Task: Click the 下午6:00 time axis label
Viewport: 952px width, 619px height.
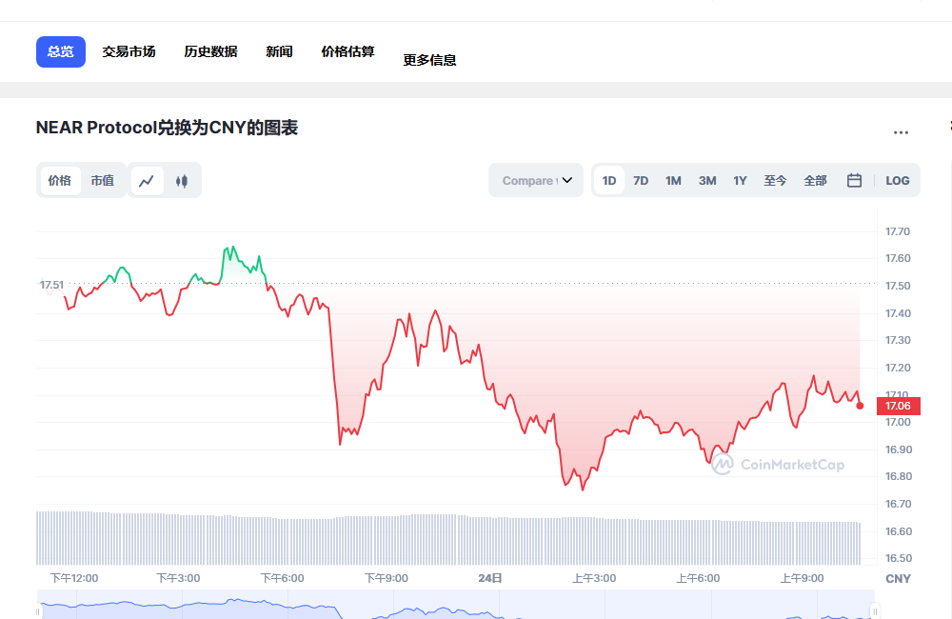Action: click(283, 578)
